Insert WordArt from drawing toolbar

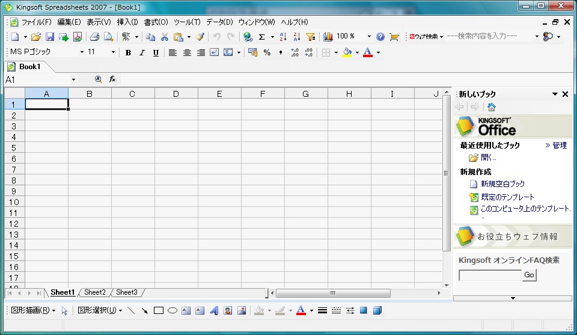tap(214, 310)
